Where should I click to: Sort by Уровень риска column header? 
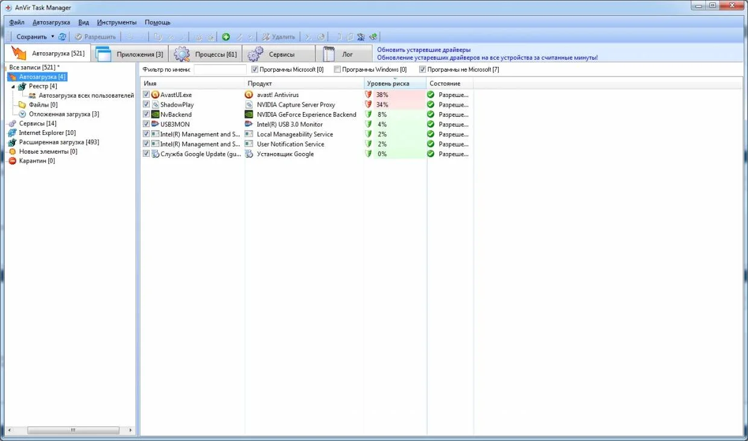click(x=395, y=84)
